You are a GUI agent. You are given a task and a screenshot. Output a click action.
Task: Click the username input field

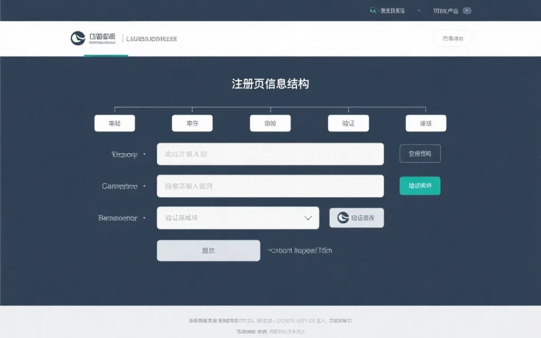(x=270, y=154)
